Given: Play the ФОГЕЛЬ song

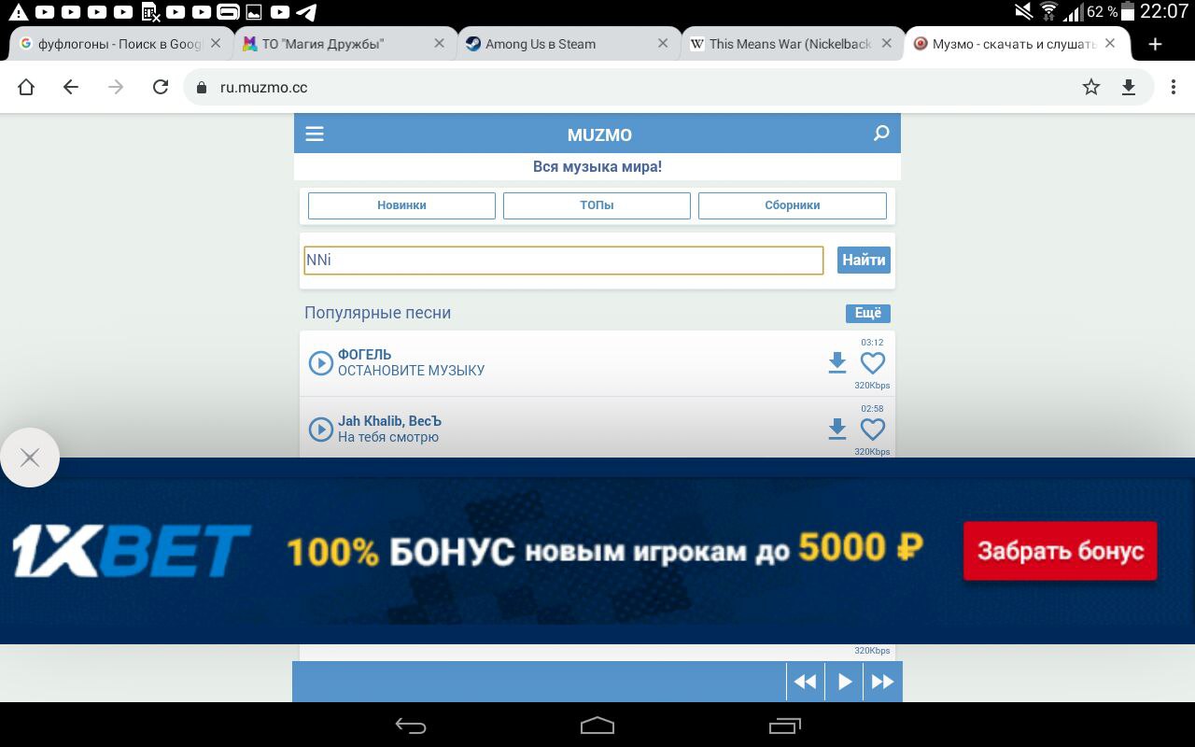Looking at the screenshot, I should 320,363.
